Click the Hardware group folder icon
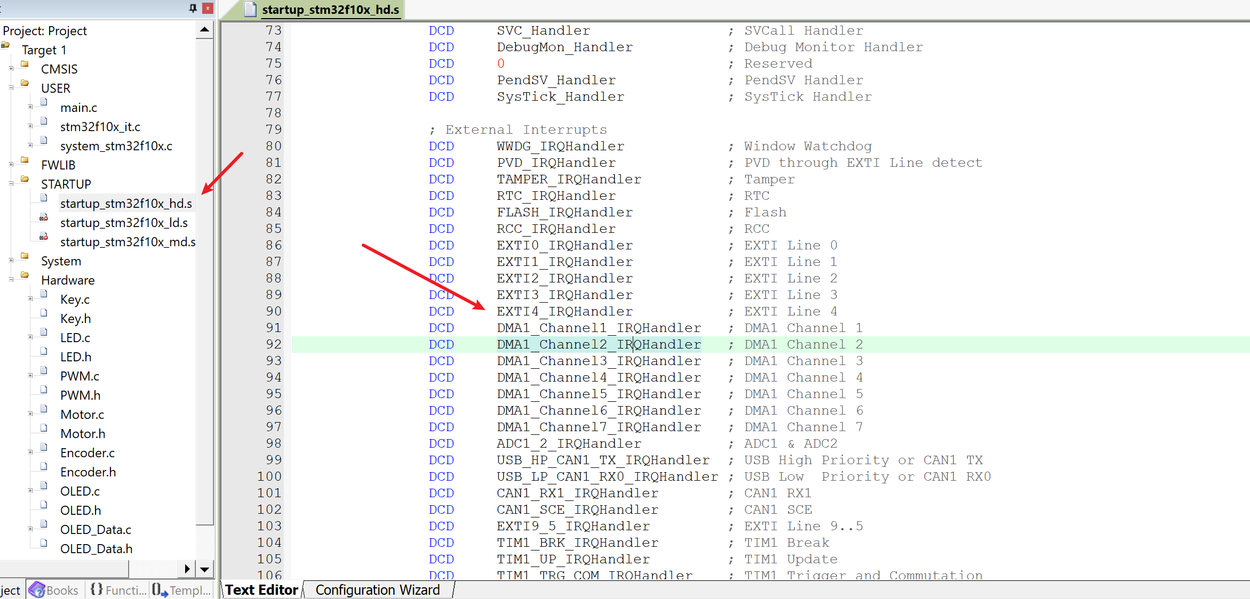 coord(25,275)
